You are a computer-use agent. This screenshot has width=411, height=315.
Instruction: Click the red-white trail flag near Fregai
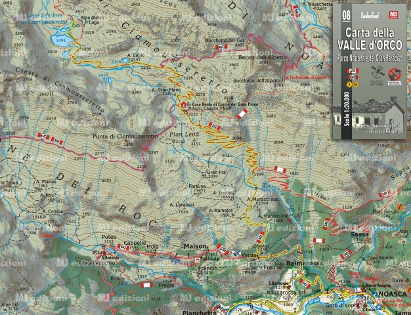[147, 285]
